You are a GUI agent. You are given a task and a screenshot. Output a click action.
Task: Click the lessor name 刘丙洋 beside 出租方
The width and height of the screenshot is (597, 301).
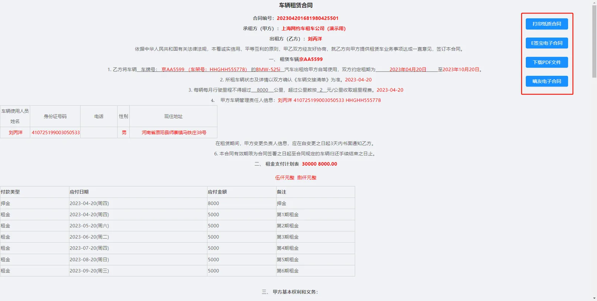coord(315,39)
